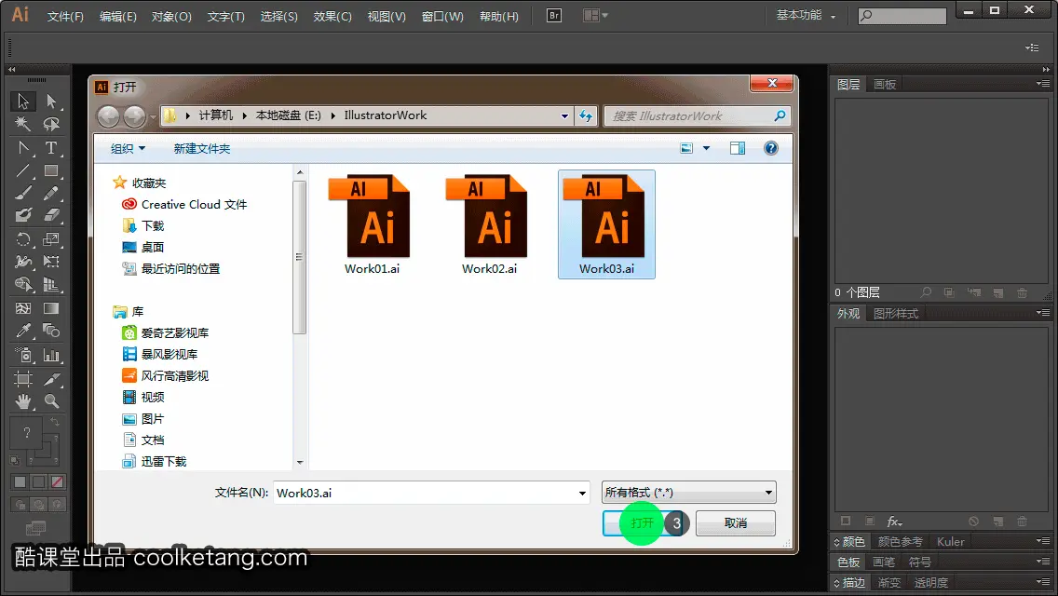This screenshot has height=596, width=1058.
Task: Select the Column Graph tool
Action: 51,355
